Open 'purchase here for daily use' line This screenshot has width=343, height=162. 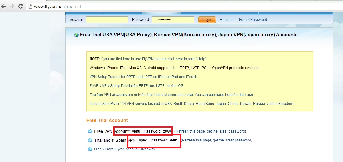(x=172, y=95)
